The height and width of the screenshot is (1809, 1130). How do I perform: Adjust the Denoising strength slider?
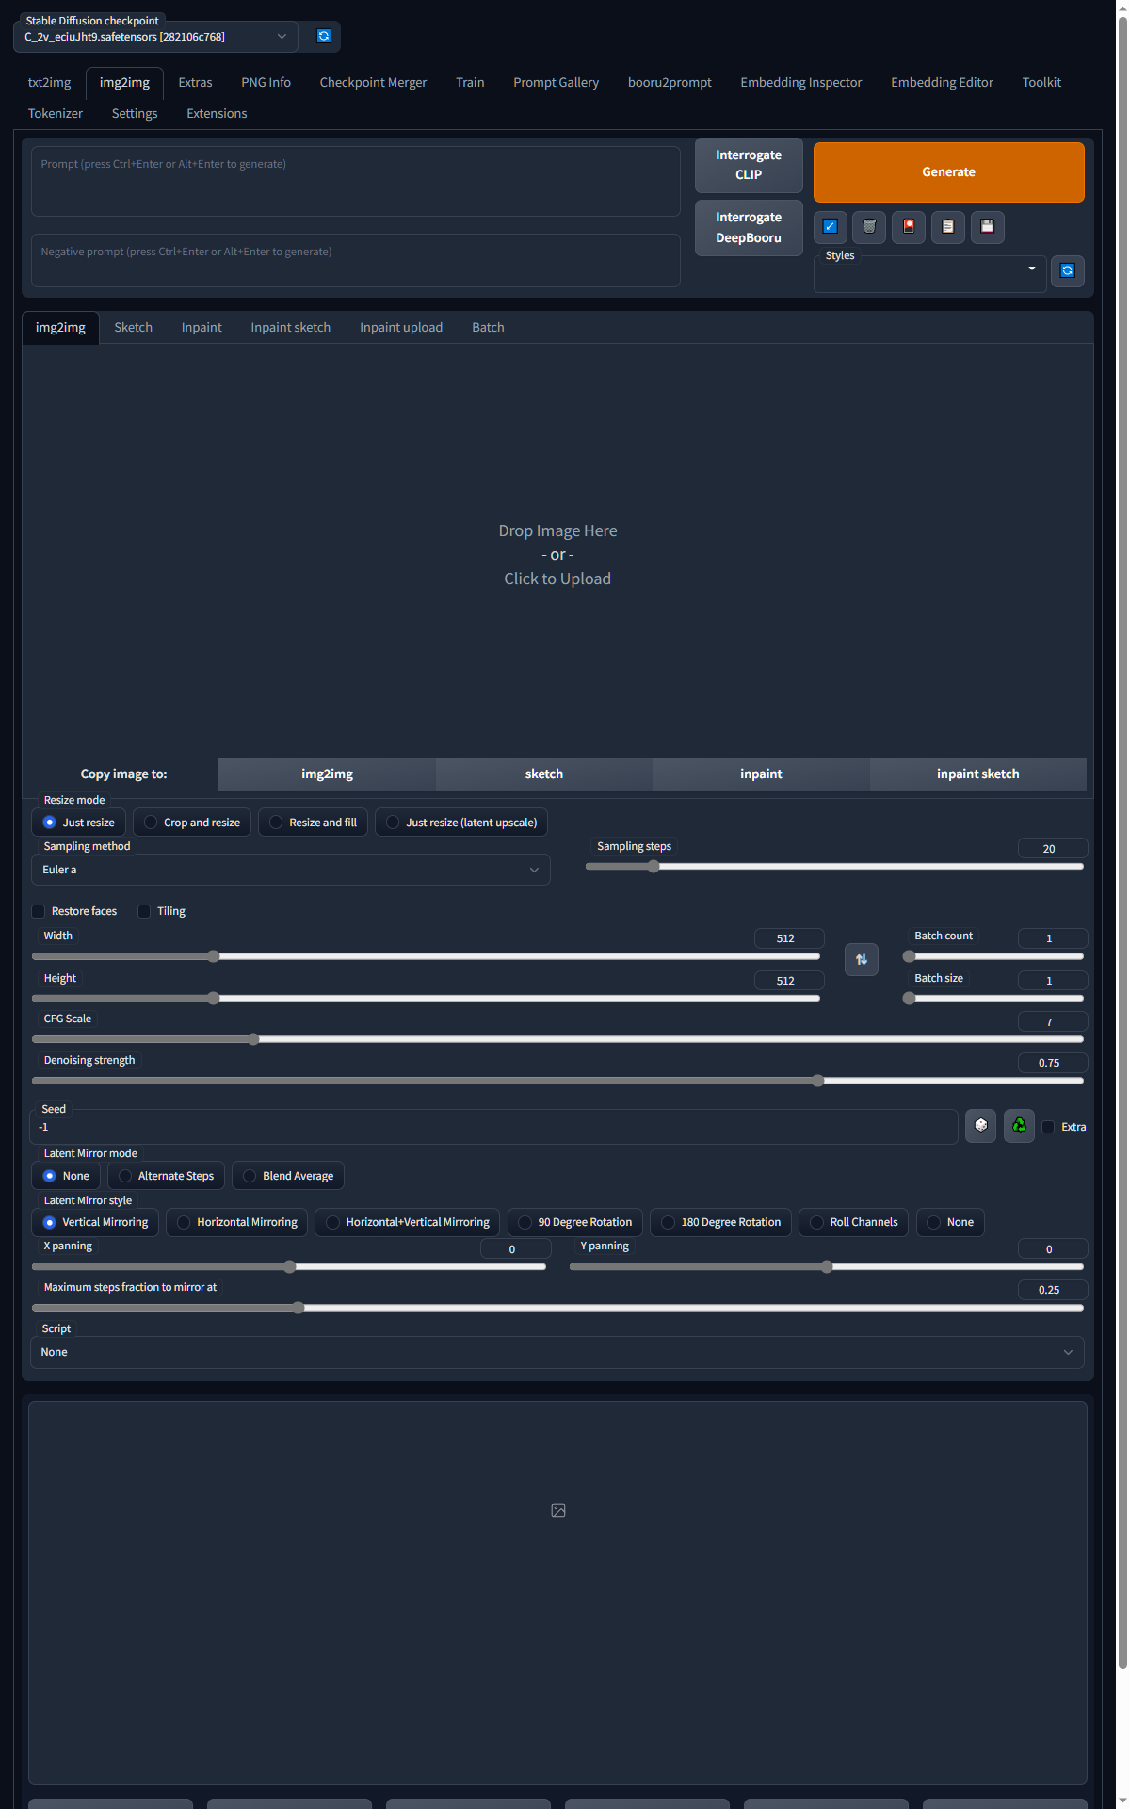(x=557, y=1081)
